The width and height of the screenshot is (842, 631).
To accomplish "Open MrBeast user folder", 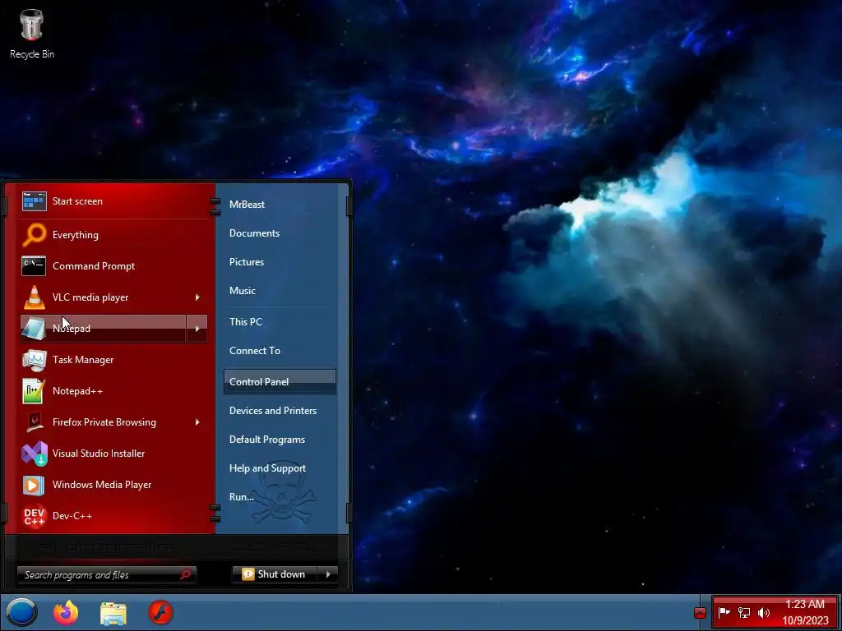I will point(247,205).
